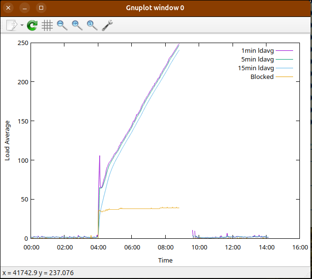Click the zoom in magnifier
312x279 pixels.
click(x=77, y=25)
